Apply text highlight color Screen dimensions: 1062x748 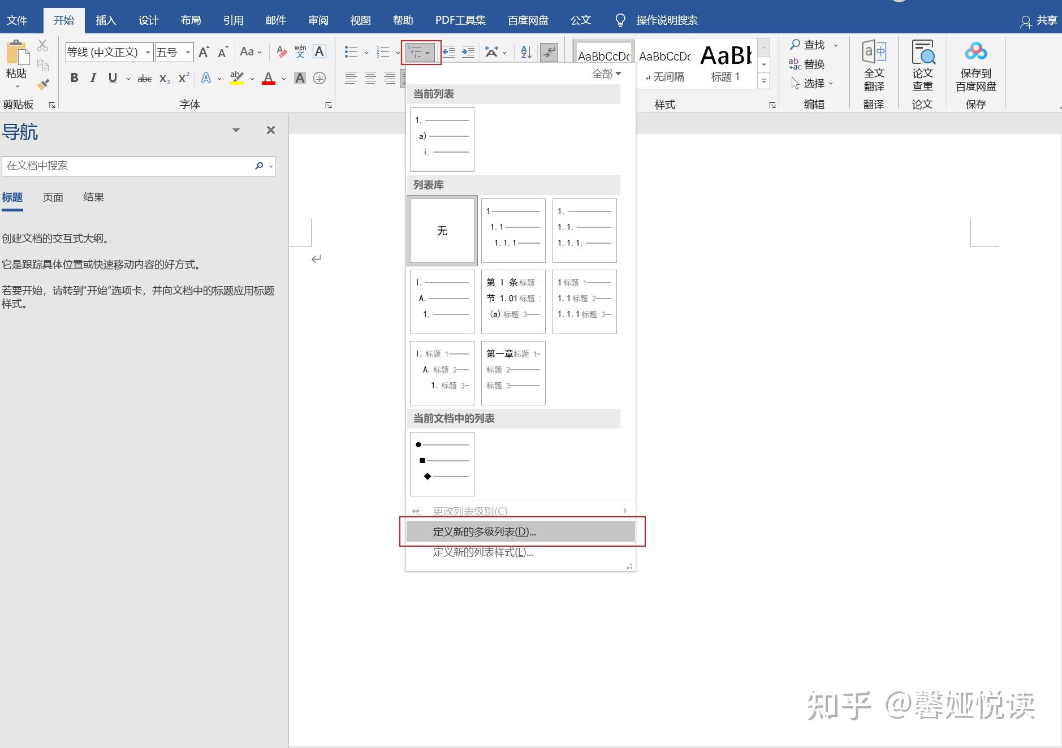tap(237, 78)
